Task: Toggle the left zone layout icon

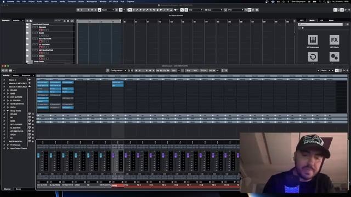Action: coord(335,10)
